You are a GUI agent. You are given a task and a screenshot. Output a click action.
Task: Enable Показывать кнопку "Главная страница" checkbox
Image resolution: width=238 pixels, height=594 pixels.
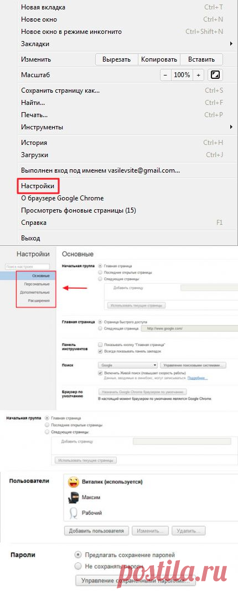pos(100,345)
